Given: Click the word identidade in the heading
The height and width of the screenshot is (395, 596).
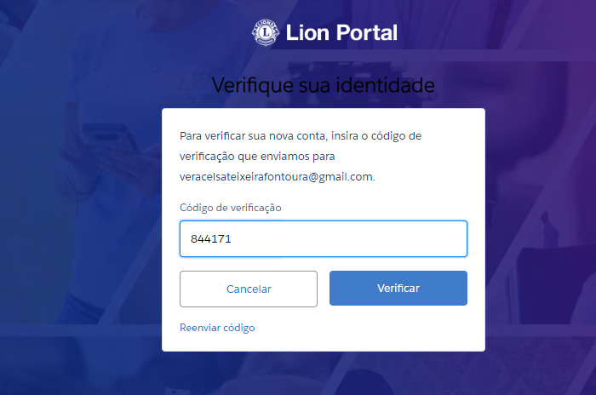Looking at the screenshot, I should (x=385, y=85).
